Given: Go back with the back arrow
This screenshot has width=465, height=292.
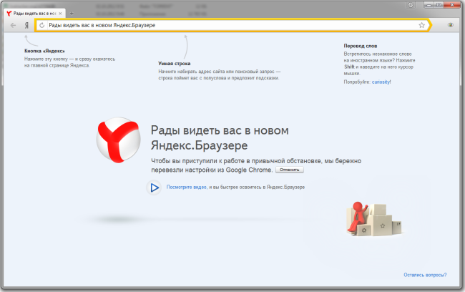Looking at the screenshot, I should tap(13, 26).
